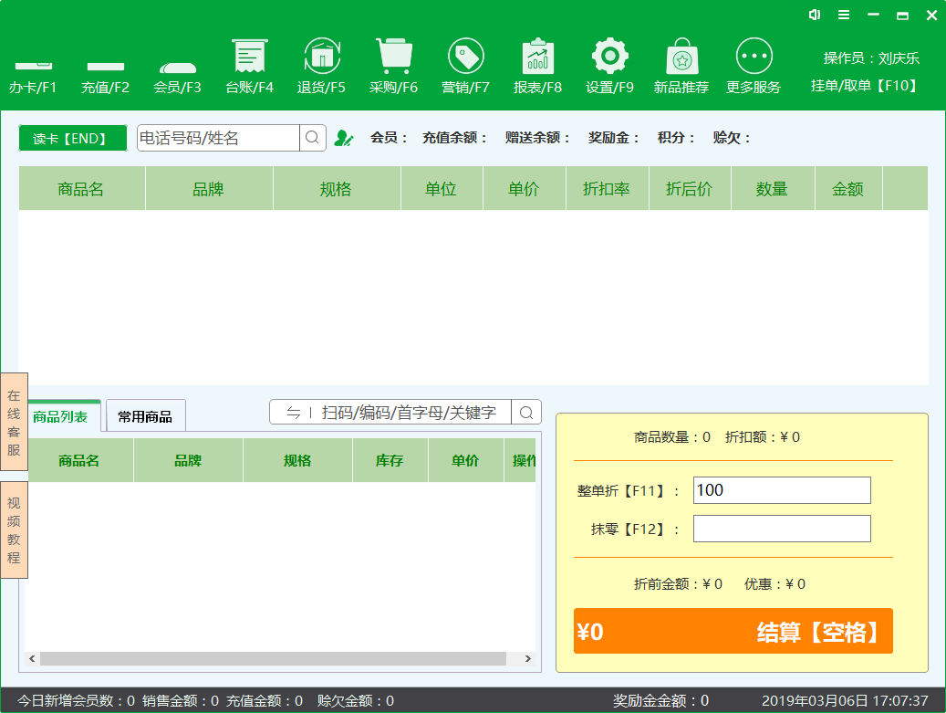Open the 新品推荐 shopping bag icon
The width and height of the screenshot is (946, 713).
(681, 57)
